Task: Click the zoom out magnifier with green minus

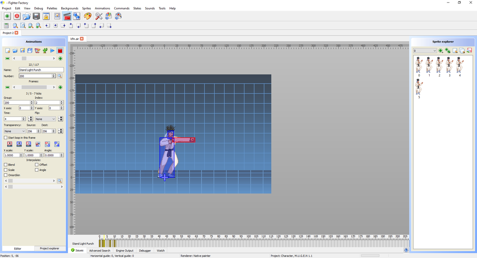Action: coord(31,26)
